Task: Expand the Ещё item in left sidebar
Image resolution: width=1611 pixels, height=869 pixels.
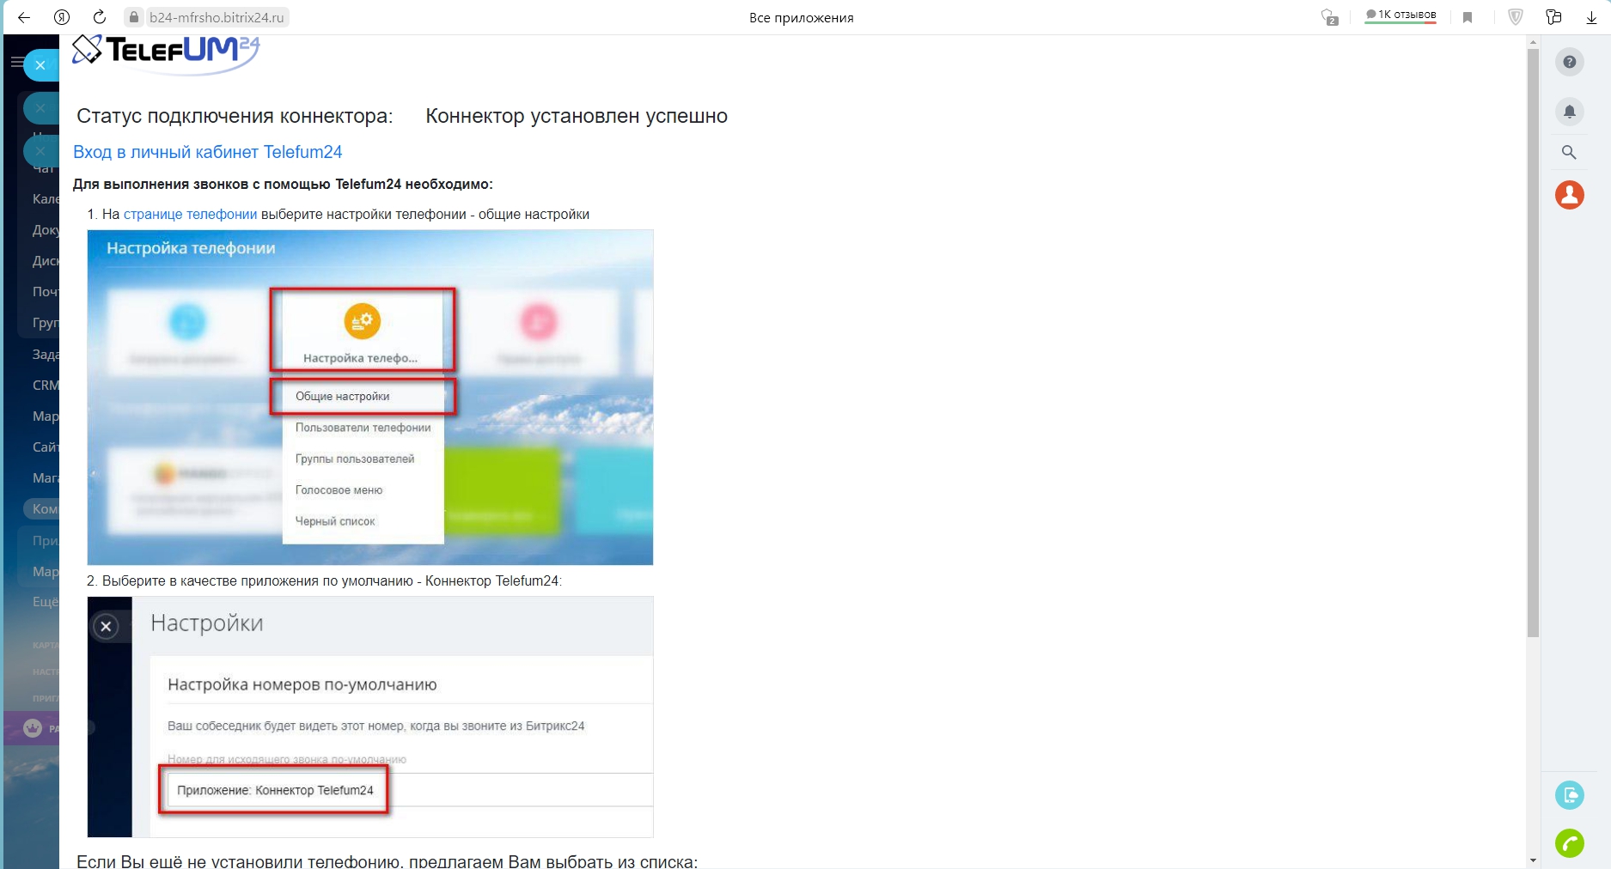Action: (x=46, y=602)
